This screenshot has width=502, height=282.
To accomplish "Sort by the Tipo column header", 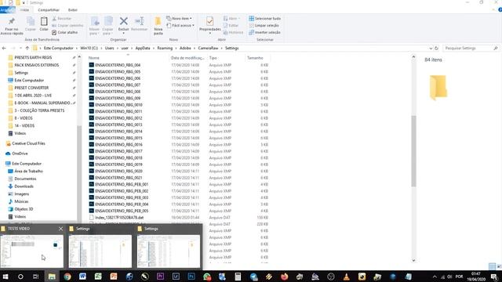I will pos(213,58).
